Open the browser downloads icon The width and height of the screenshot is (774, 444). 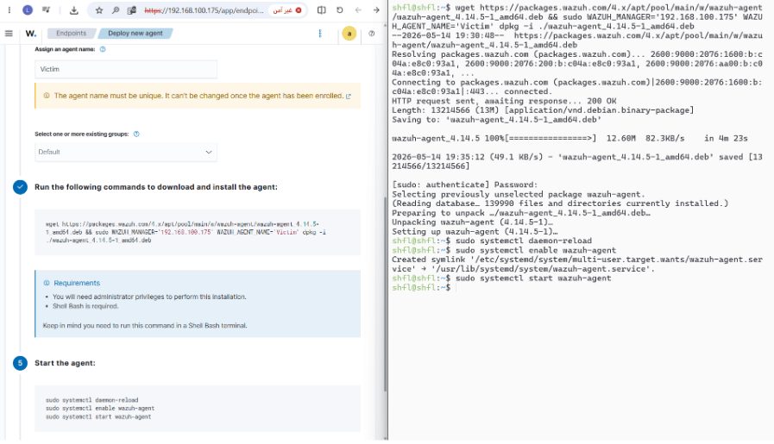pos(73,9)
